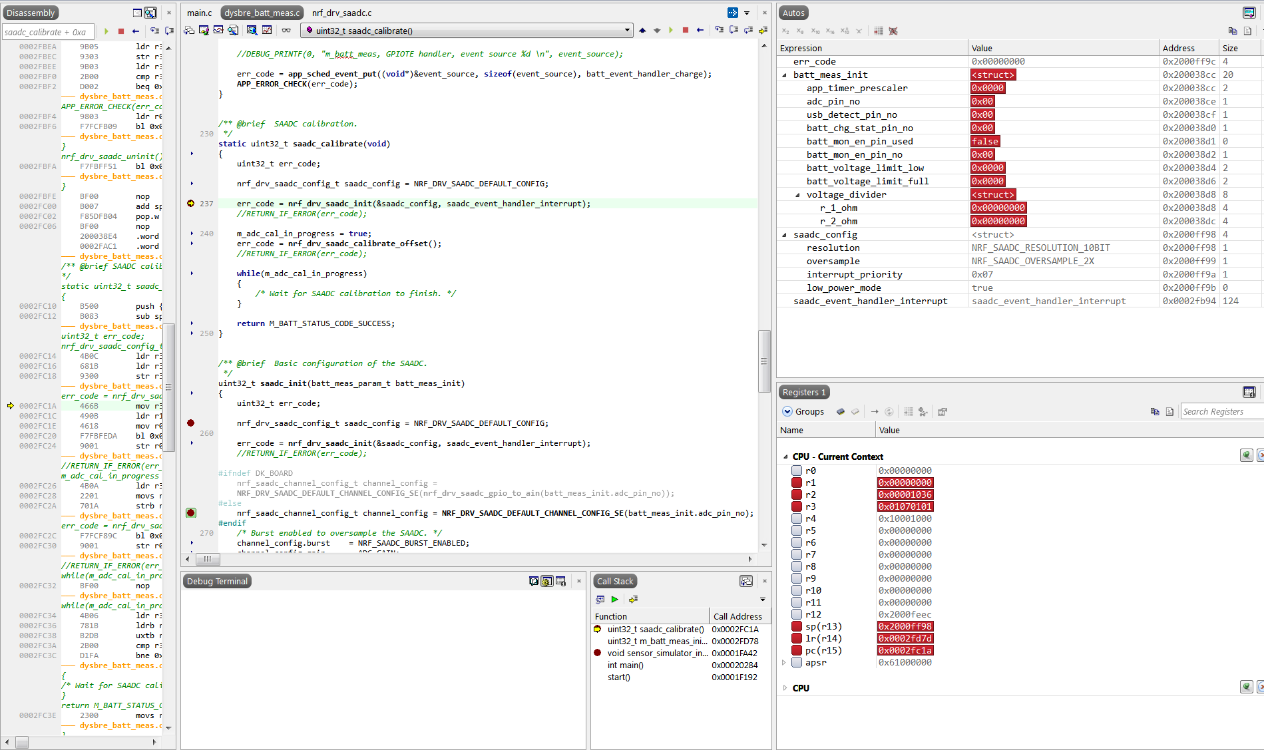Click the glasses icon in editor toolbar
1264x750 pixels.
point(286,31)
